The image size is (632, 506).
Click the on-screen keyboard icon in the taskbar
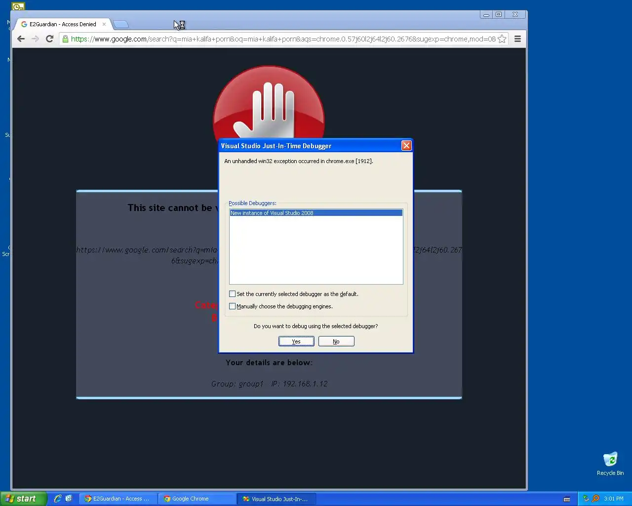[x=567, y=499]
